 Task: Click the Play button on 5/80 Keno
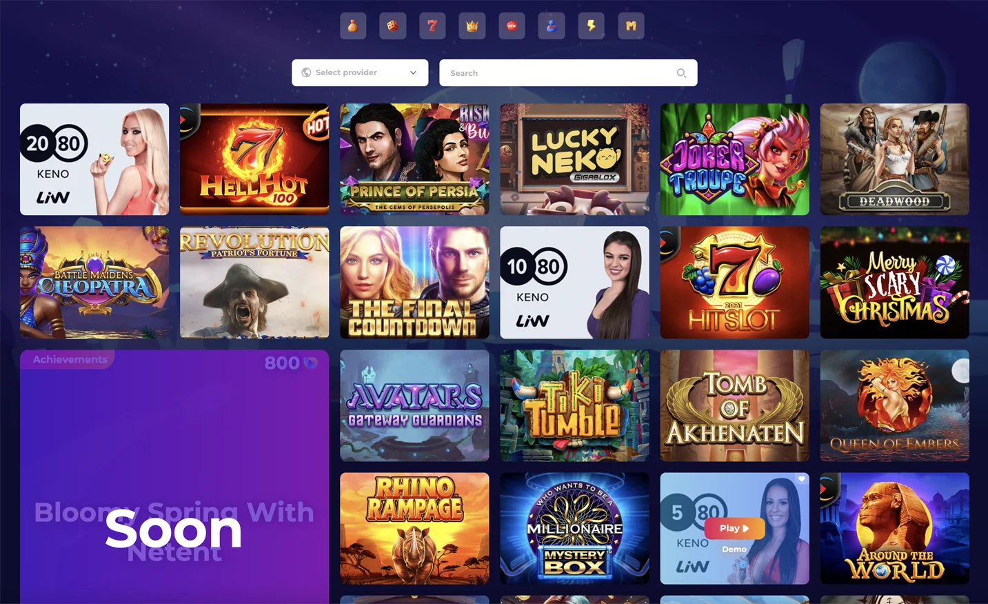(734, 528)
